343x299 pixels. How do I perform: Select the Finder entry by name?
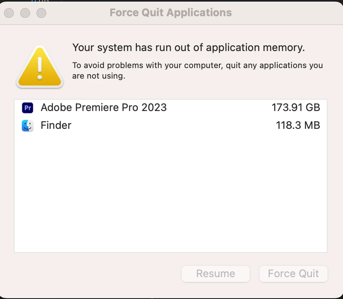(x=56, y=126)
